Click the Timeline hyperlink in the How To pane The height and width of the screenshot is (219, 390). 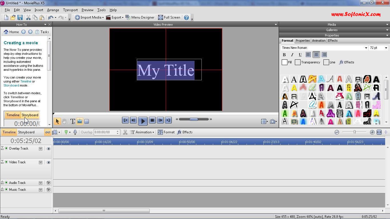(x=26, y=81)
